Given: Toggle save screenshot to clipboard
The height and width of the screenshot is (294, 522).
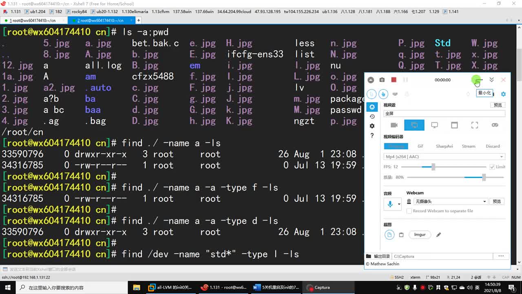Looking at the screenshot, I should pyautogui.click(x=401, y=235).
